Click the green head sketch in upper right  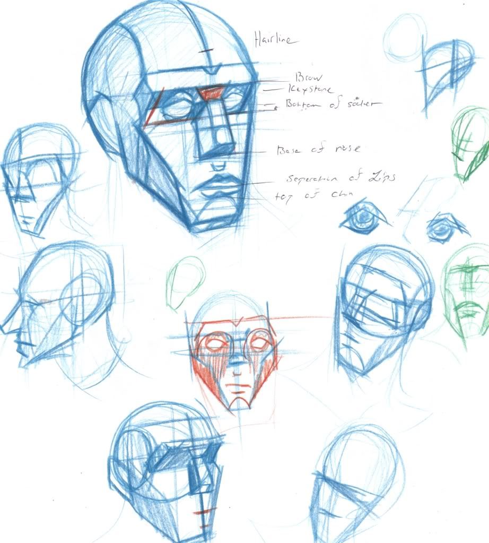coord(471,144)
